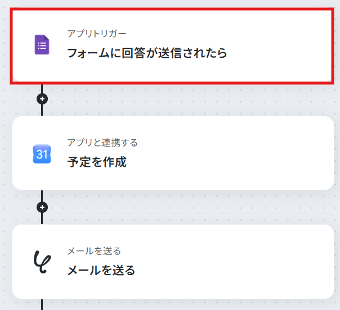Click the cursive mail logo icon
Viewport: 340px width, 310px height.
coord(42,262)
